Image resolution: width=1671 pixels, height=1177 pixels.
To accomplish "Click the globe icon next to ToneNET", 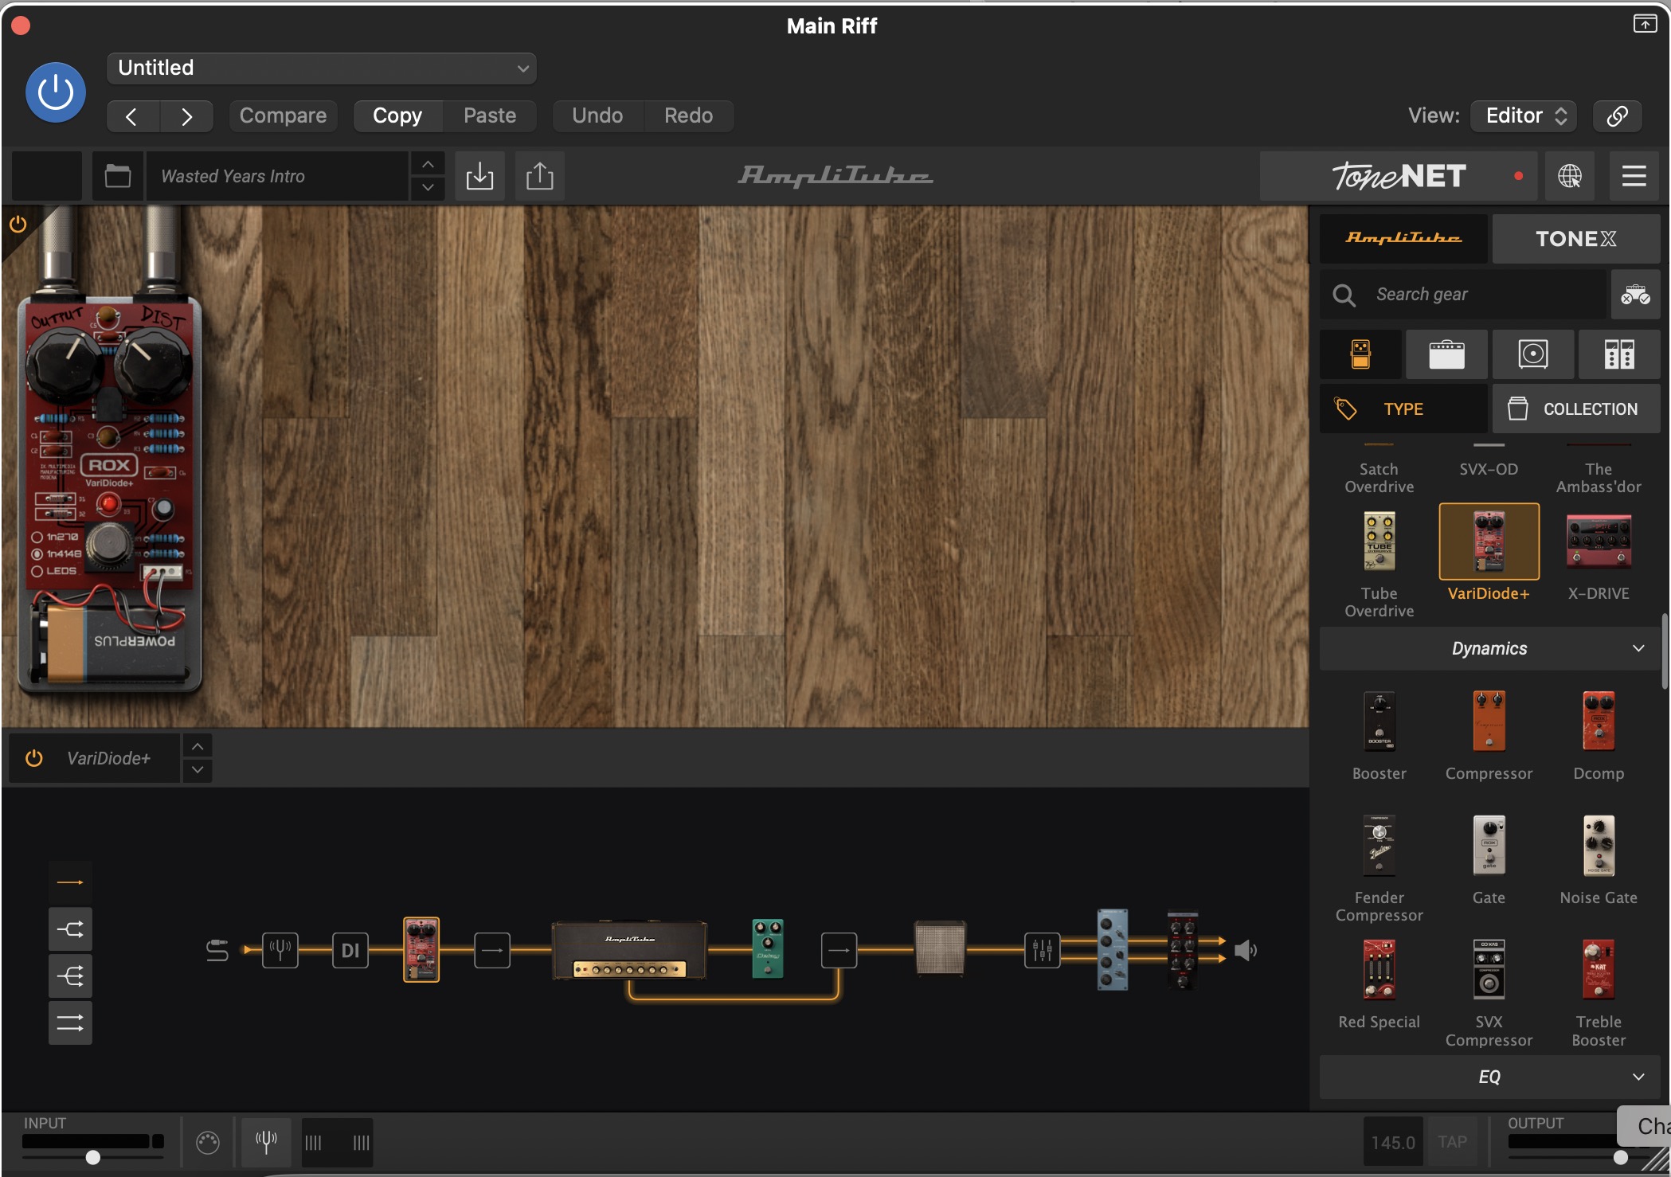I will point(1569,176).
